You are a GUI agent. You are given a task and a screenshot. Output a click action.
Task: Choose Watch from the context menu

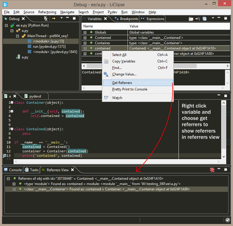138,98
